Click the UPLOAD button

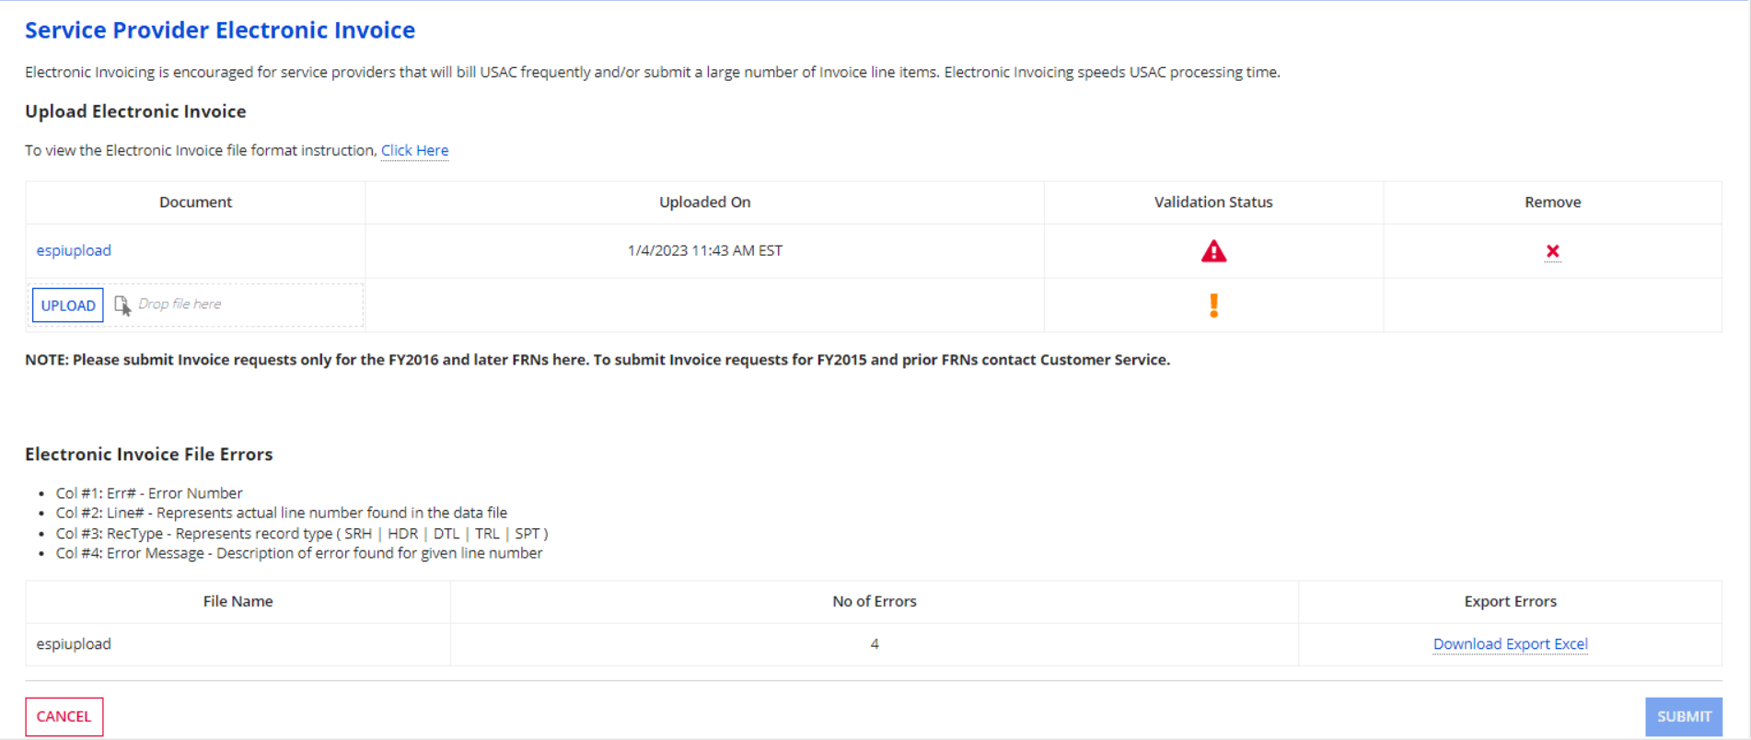(x=68, y=306)
